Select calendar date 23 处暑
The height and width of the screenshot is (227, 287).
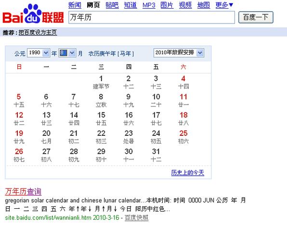click(x=129, y=137)
